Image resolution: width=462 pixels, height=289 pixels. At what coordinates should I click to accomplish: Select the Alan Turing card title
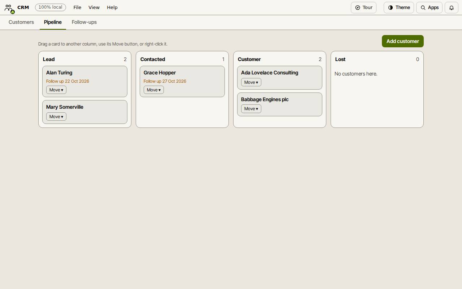coord(59,73)
